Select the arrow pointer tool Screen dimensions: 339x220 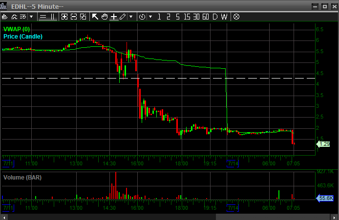(x=95, y=17)
